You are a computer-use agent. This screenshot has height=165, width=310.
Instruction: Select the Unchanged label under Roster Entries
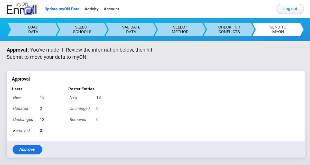tap(80, 109)
